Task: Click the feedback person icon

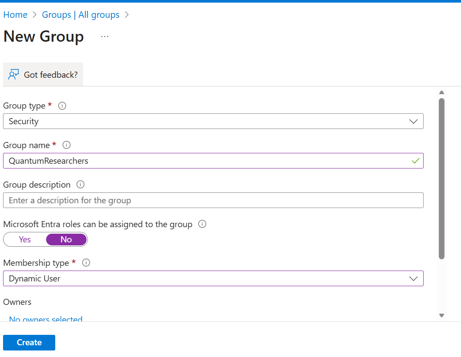Action: (x=13, y=74)
